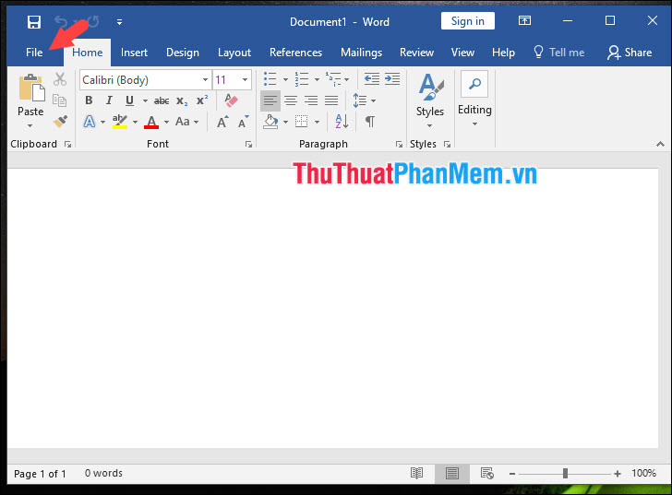
Task: Switch to the Design tab
Action: pyautogui.click(x=183, y=53)
